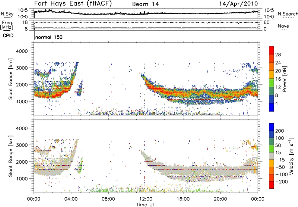Viewport: 298px width, 207px height.
Task: Click the '12:00' time axis tick label
Action: 146,199
